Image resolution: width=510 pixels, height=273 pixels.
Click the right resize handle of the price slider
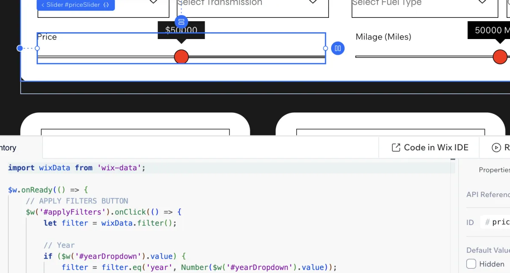tap(326, 48)
